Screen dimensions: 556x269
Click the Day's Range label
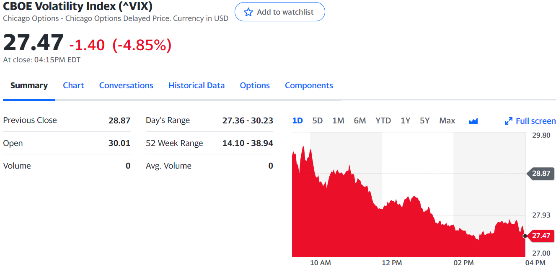[x=168, y=120]
